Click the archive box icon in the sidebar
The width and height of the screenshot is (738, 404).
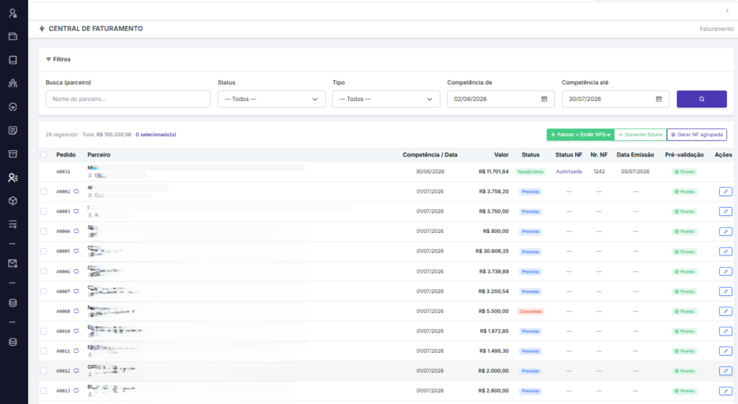[13, 154]
